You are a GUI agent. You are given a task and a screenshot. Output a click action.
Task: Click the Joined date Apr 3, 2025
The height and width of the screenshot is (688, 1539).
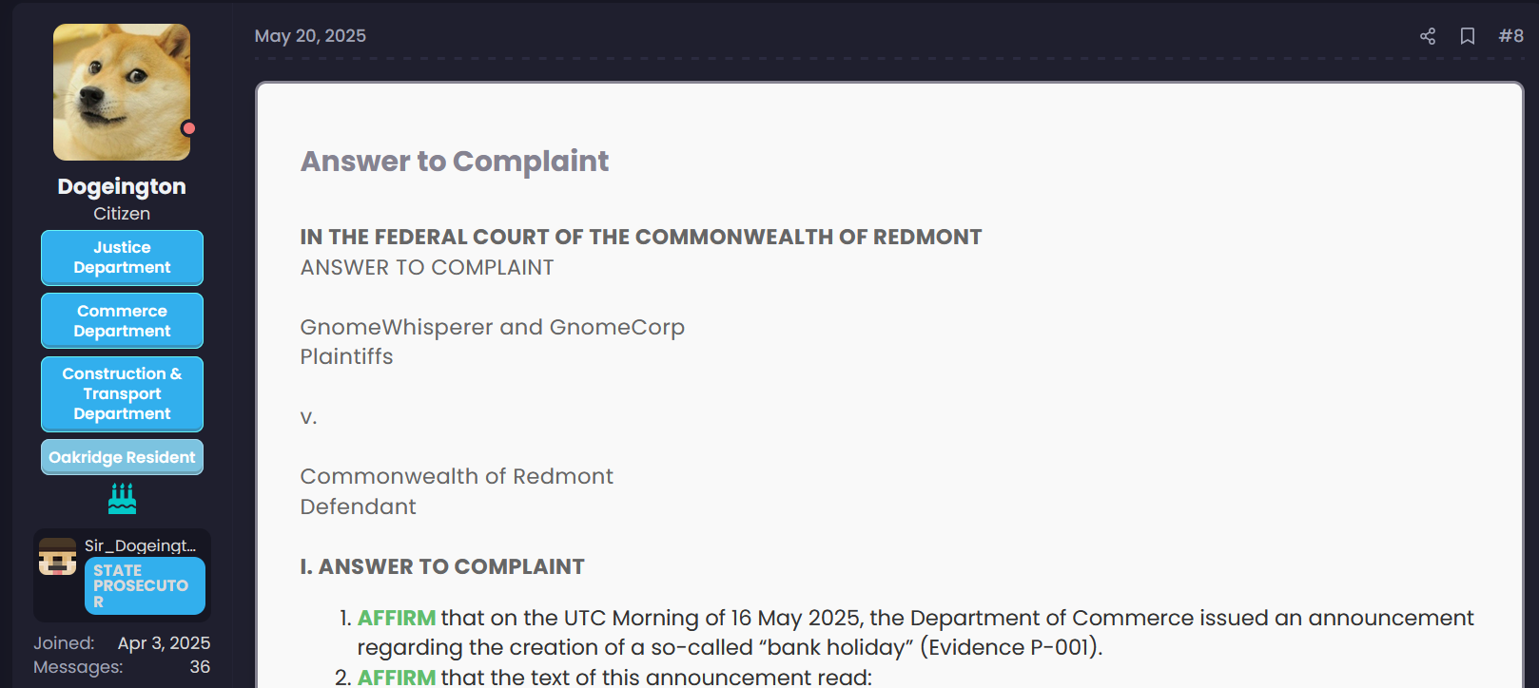point(164,643)
